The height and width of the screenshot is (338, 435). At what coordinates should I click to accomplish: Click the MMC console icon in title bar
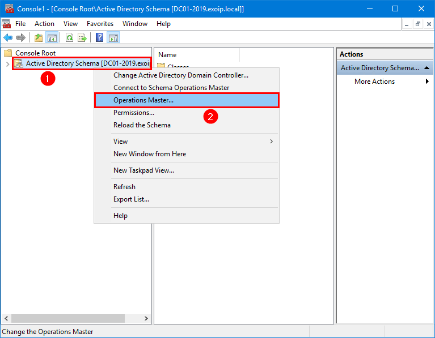click(10, 8)
